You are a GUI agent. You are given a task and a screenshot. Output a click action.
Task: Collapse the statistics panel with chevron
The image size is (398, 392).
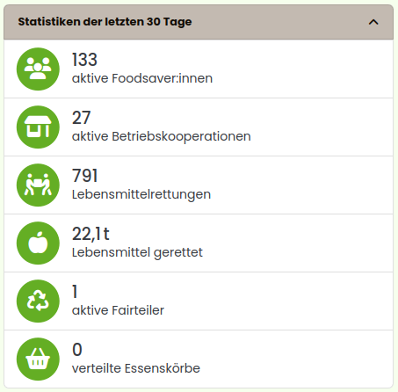(x=373, y=22)
